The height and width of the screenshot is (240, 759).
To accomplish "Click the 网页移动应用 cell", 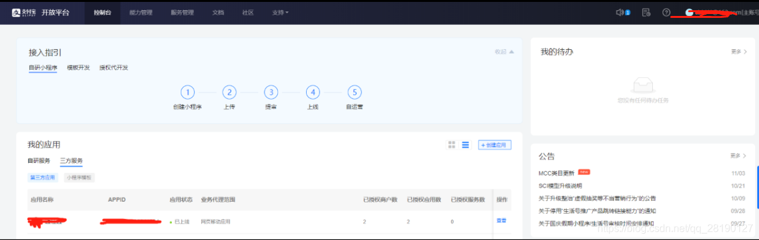I will 215,221.
